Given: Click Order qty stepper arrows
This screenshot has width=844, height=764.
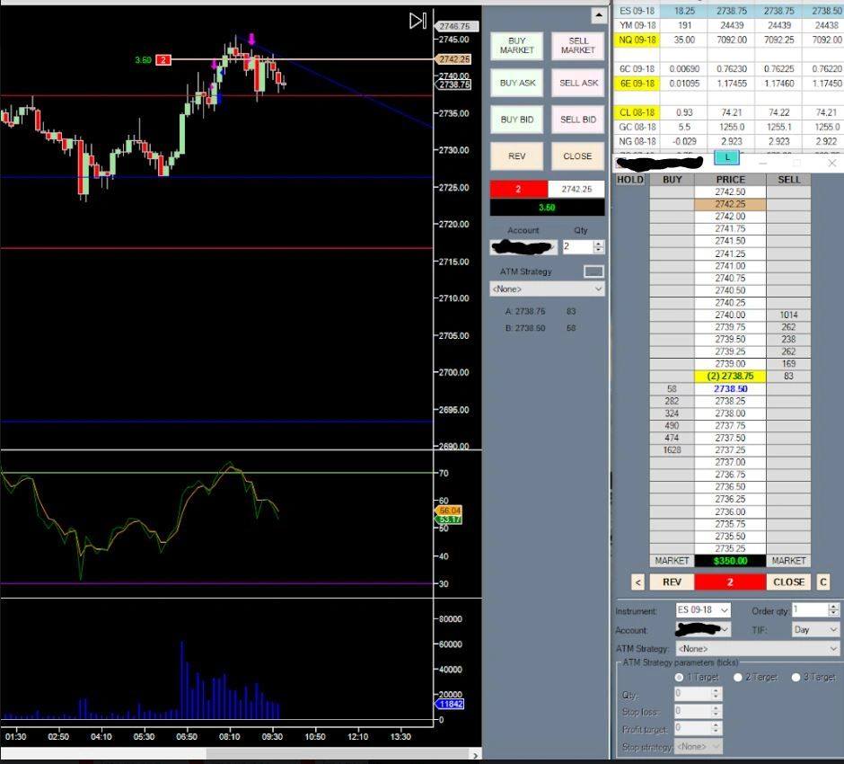Looking at the screenshot, I should [x=834, y=610].
